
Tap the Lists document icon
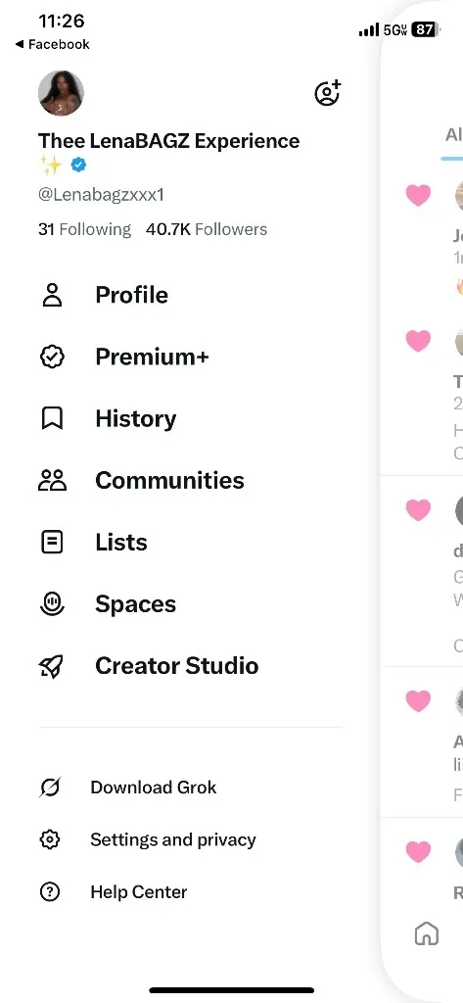[x=52, y=542]
